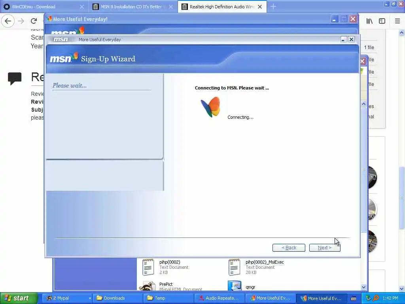This screenshot has width=405, height=304.
Task: Select the PrePict Mypal HTML document
Action: point(170,286)
